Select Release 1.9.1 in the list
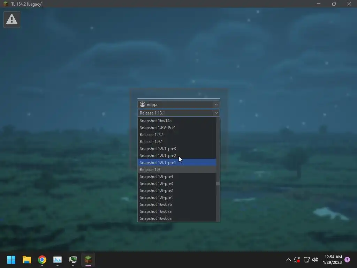This screenshot has width=357, height=268. click(x=177, y=142)
